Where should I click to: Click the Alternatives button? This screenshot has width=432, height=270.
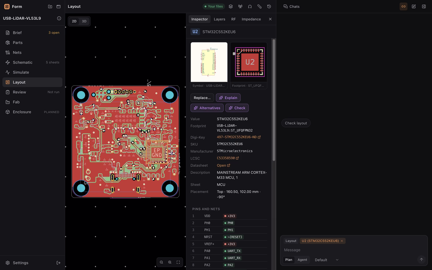pos(207,108)
